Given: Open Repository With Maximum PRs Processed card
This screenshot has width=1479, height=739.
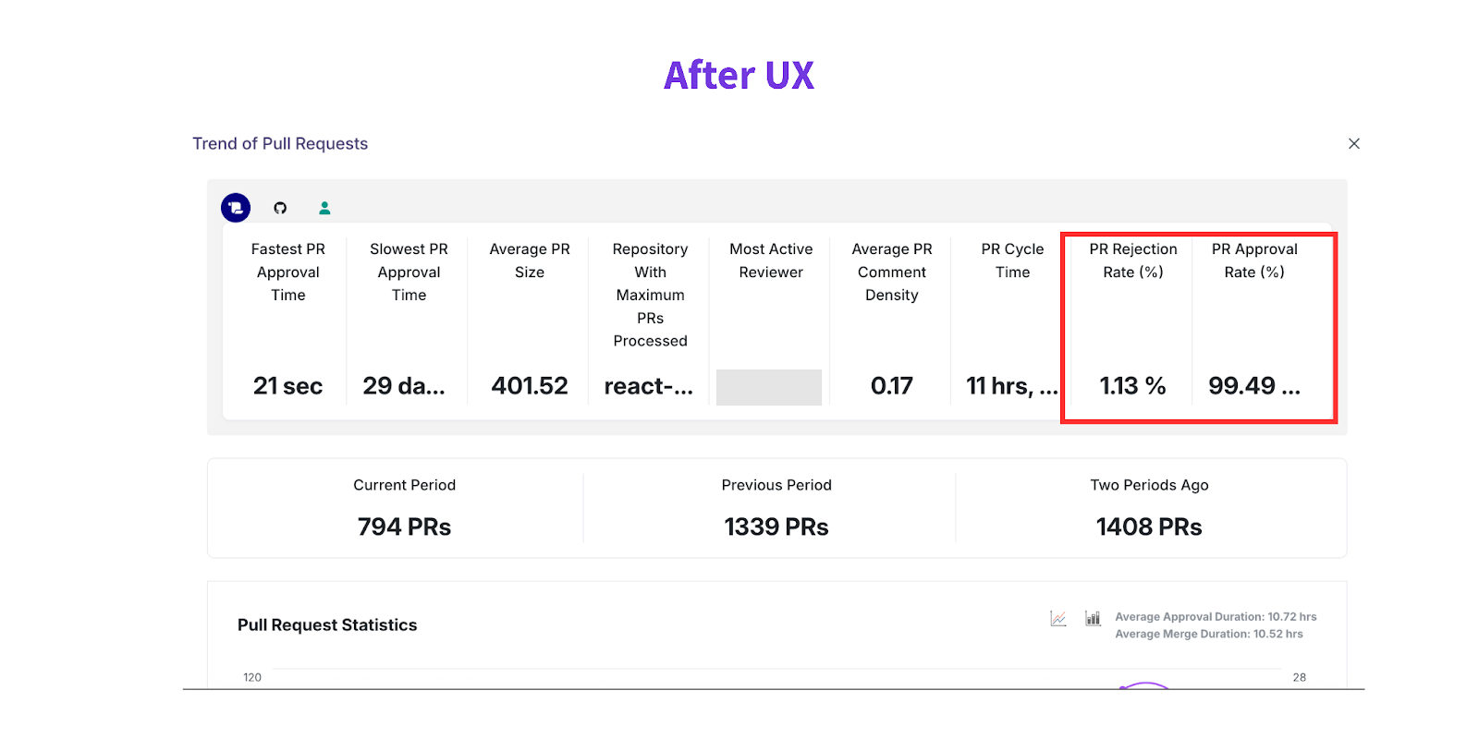Looking at the screenshot, I should point(650,323).
